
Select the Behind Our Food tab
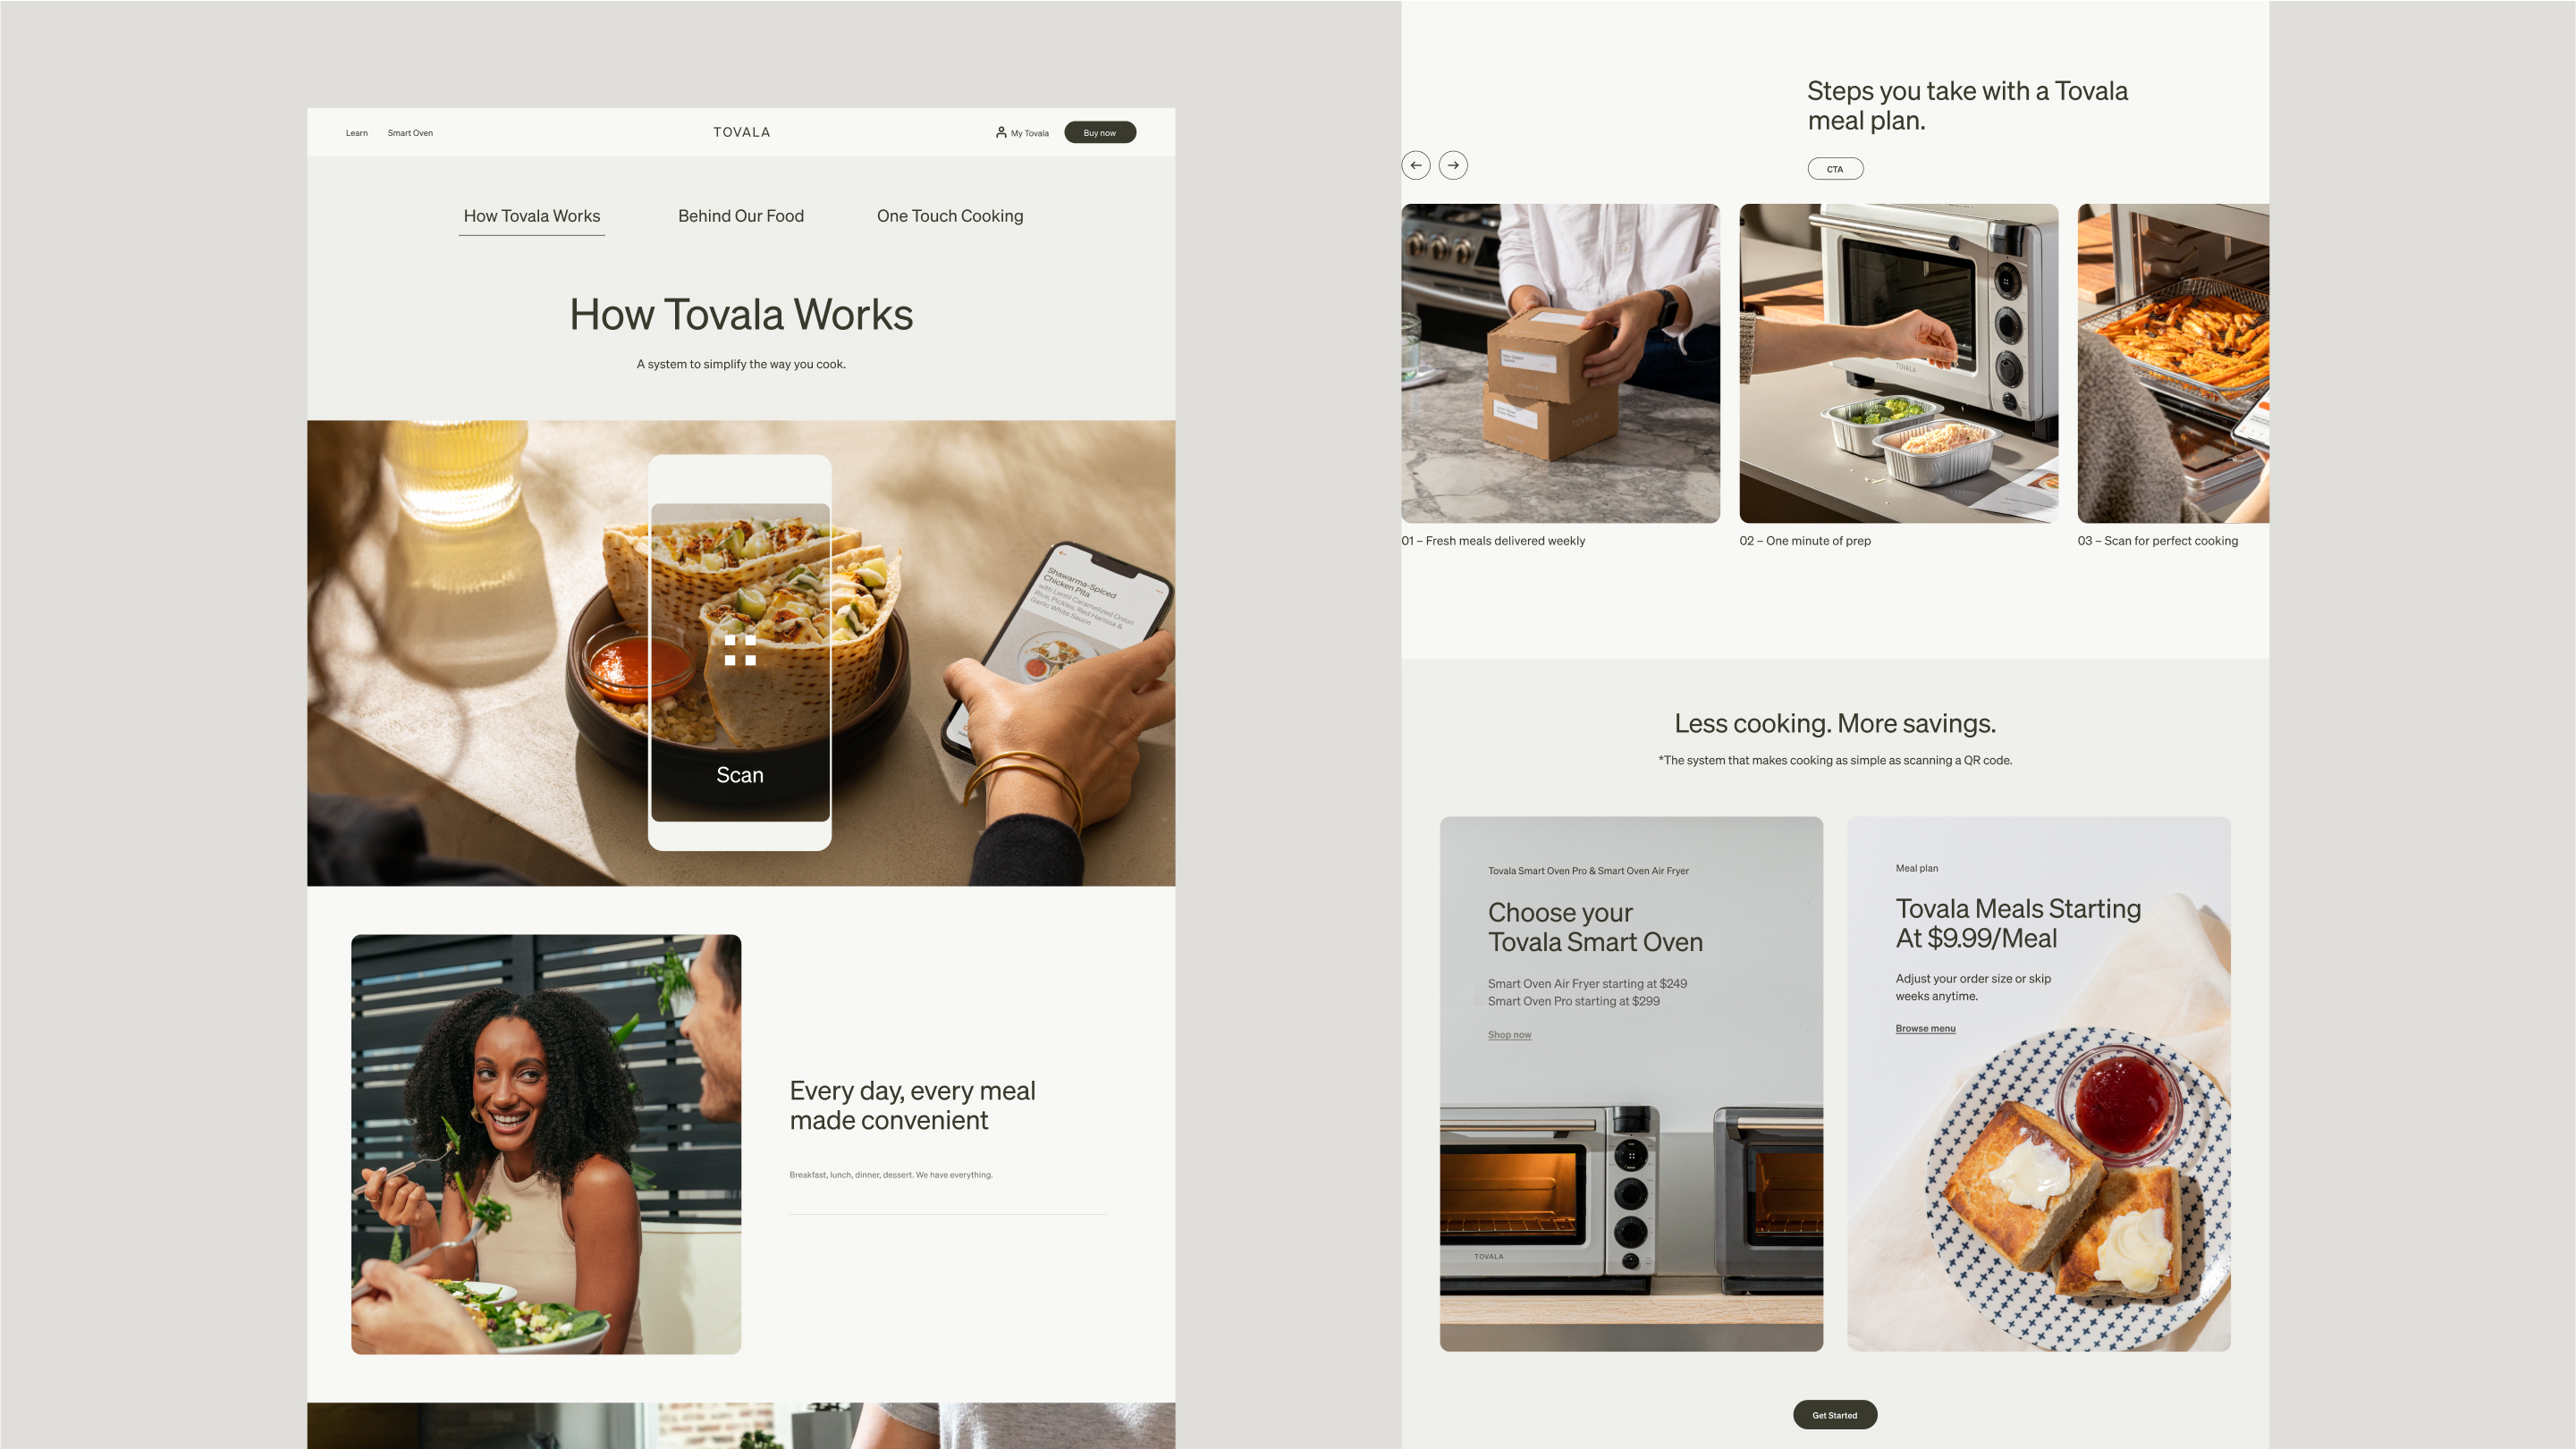click(741, 214)
